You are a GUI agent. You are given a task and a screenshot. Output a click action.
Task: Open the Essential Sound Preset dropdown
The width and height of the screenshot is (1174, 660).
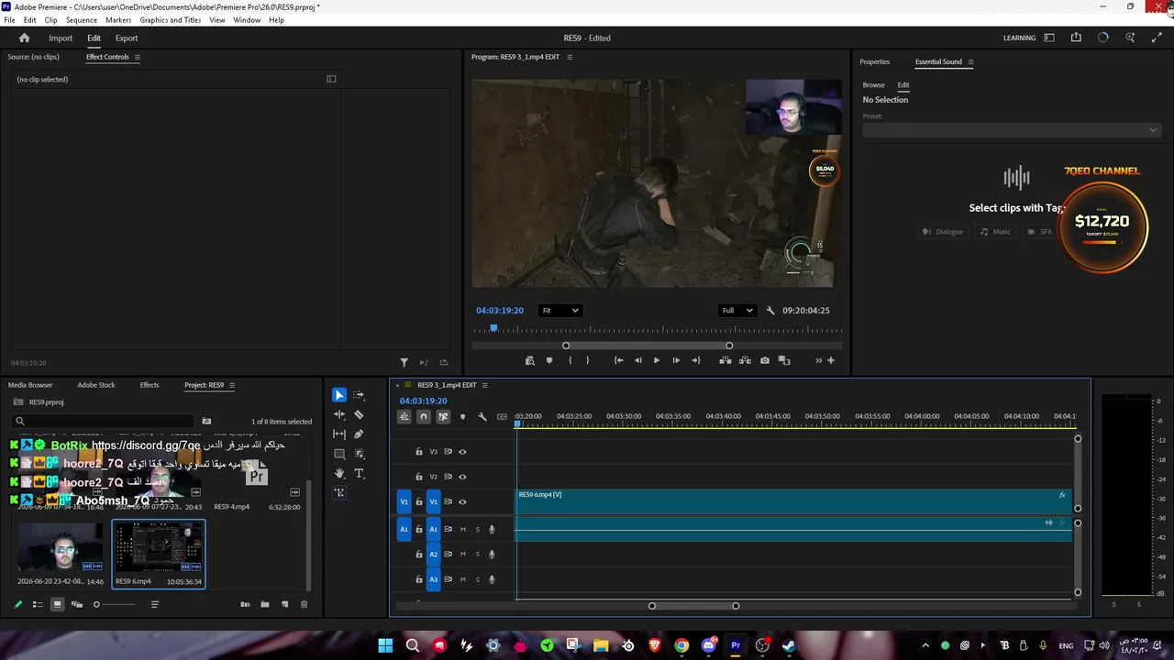click(x=1011, y=130)
